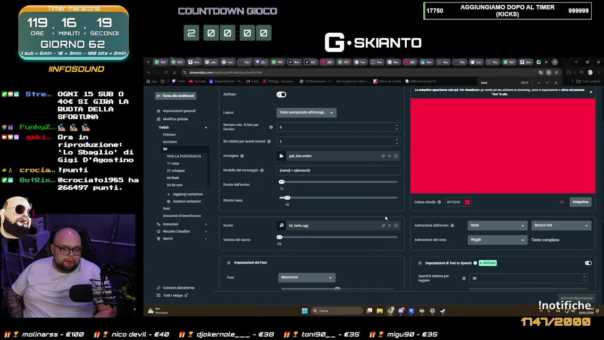The image size is (604, 340).
Task: Go to next find-in-page result
Action: coord(547,83)
